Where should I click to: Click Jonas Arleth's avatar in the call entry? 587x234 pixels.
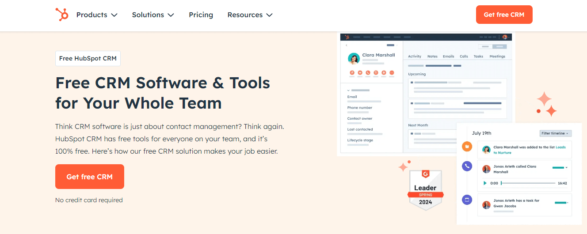point(486,169)
